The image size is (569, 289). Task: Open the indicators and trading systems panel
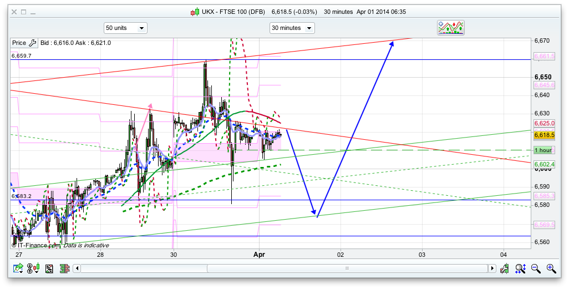point(450,28)
